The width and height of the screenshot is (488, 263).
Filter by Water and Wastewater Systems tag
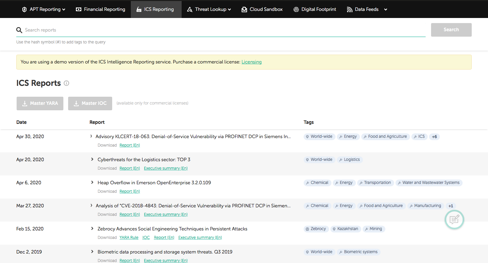(429, 183)
